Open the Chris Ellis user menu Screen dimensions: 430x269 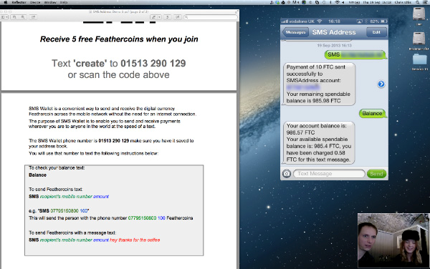coord(403,2)
